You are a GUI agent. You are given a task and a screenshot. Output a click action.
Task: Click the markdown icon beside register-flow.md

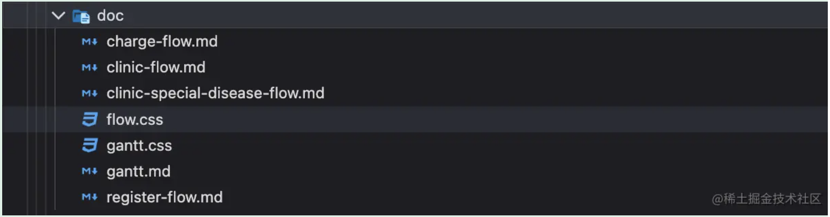[x=89, y=198]
